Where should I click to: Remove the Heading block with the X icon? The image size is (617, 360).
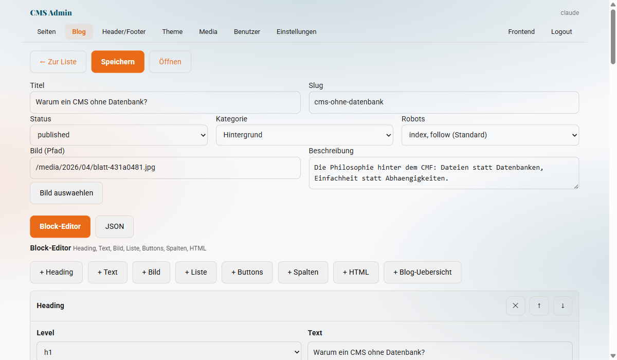pos(515,305)
